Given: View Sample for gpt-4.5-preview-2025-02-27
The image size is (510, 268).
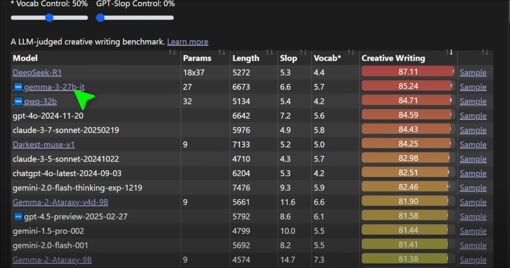Looking at the screenshot, I should [x=473, y=217].
